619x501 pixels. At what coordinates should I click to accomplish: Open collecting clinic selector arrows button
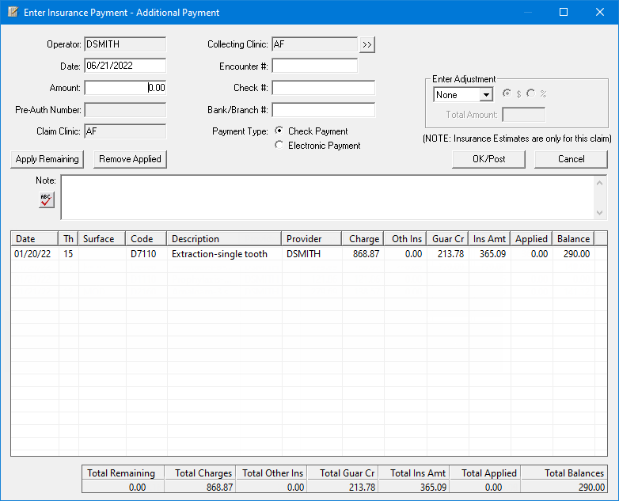(x=366, y=44)
